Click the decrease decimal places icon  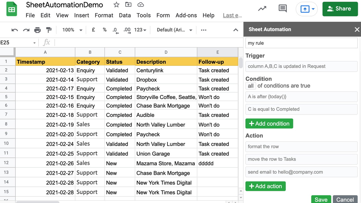tap(115, 30)
